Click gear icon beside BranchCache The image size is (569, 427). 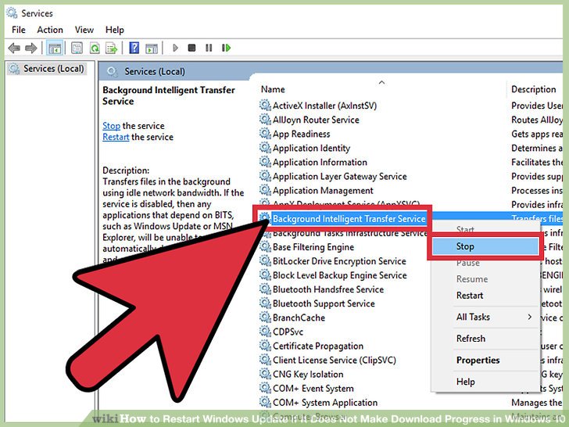[x=265, y=318]
